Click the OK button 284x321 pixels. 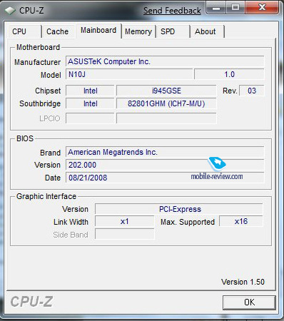pos(249,302)
